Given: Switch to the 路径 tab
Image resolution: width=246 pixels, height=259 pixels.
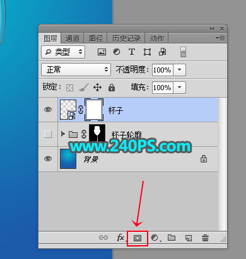Looking at the screenshot, I should (95, 38).
